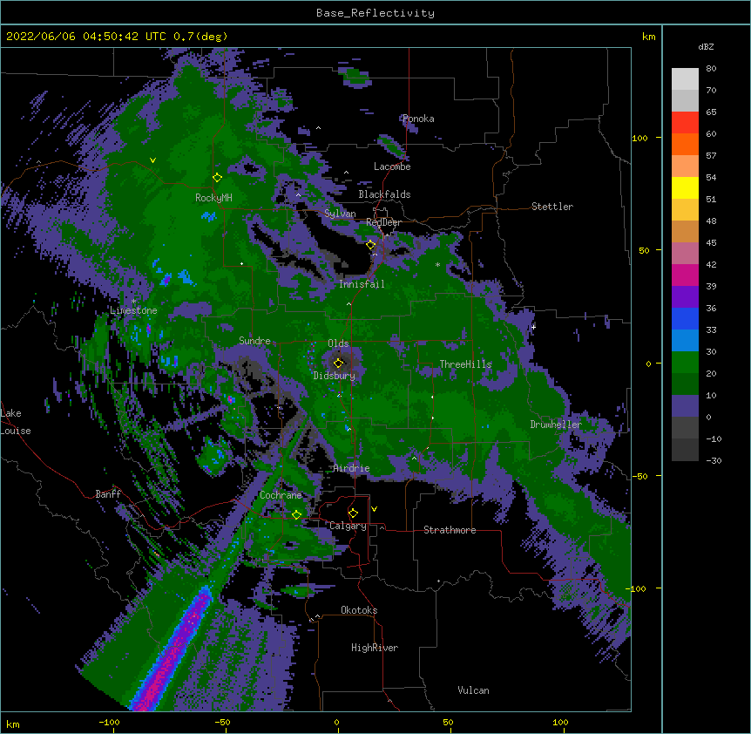Click the Strathmore label
Viewport: 751px width, 734px height.
[450, 530]
